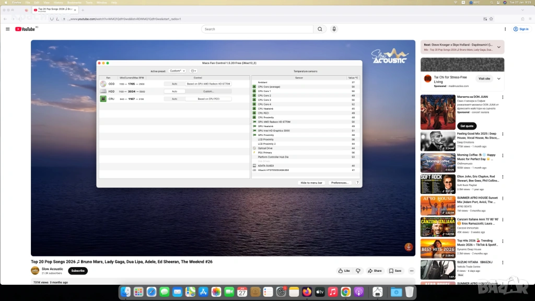
Task: Open the preset options menu next to Custom
Action: coord(193,71)
